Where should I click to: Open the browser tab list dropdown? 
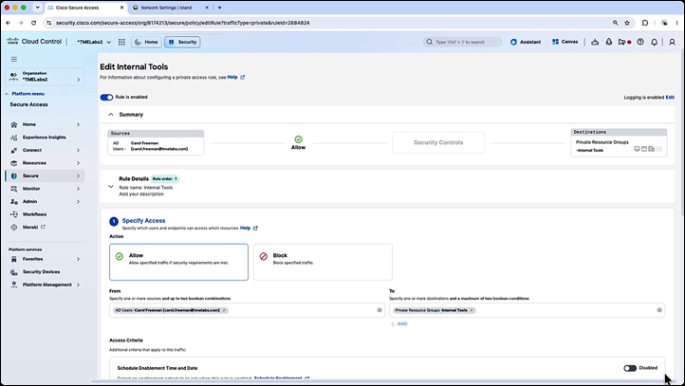click(38, 8)
